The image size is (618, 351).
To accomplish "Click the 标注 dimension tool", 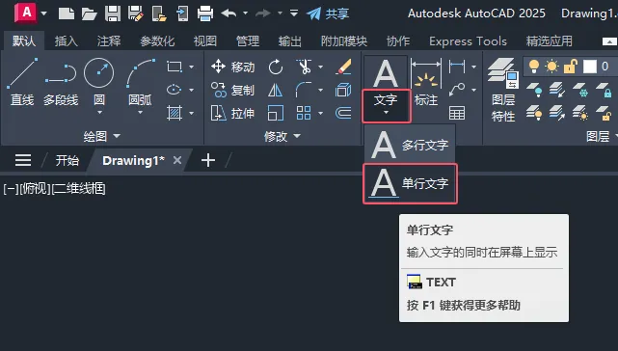I will [426, 83].
